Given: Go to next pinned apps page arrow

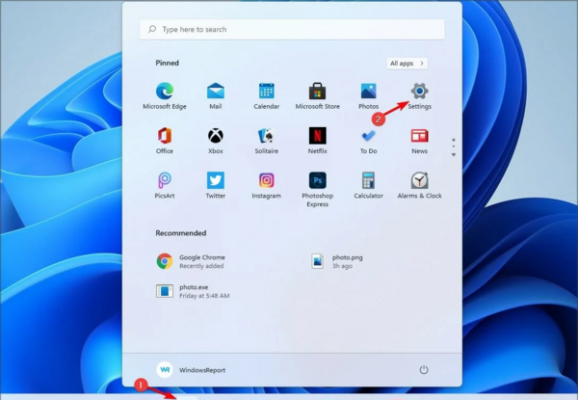Looking at the screenshot, I should [454, 155].
